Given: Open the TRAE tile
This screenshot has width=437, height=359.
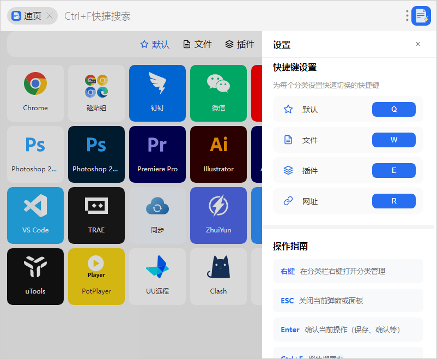Looking at the screenshot, I should point(96,216).
